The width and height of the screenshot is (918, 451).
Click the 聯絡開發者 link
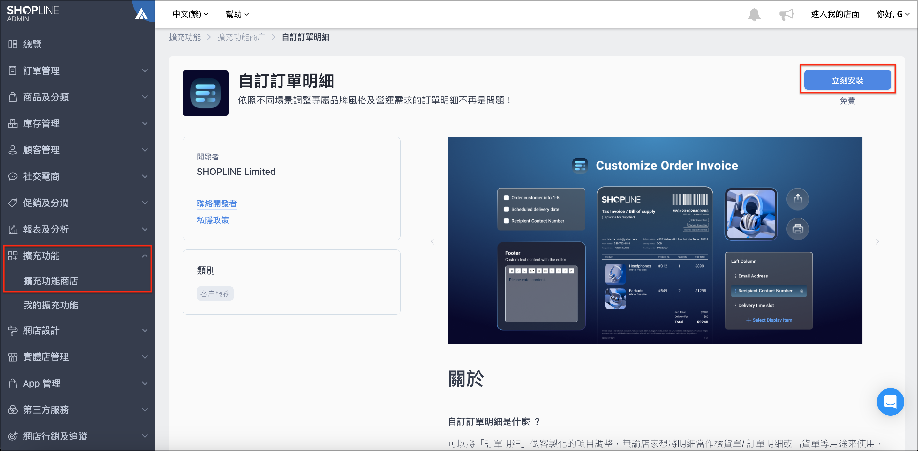217,203
